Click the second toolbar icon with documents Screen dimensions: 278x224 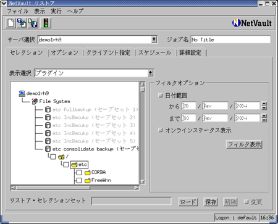[x=22, y=23]
